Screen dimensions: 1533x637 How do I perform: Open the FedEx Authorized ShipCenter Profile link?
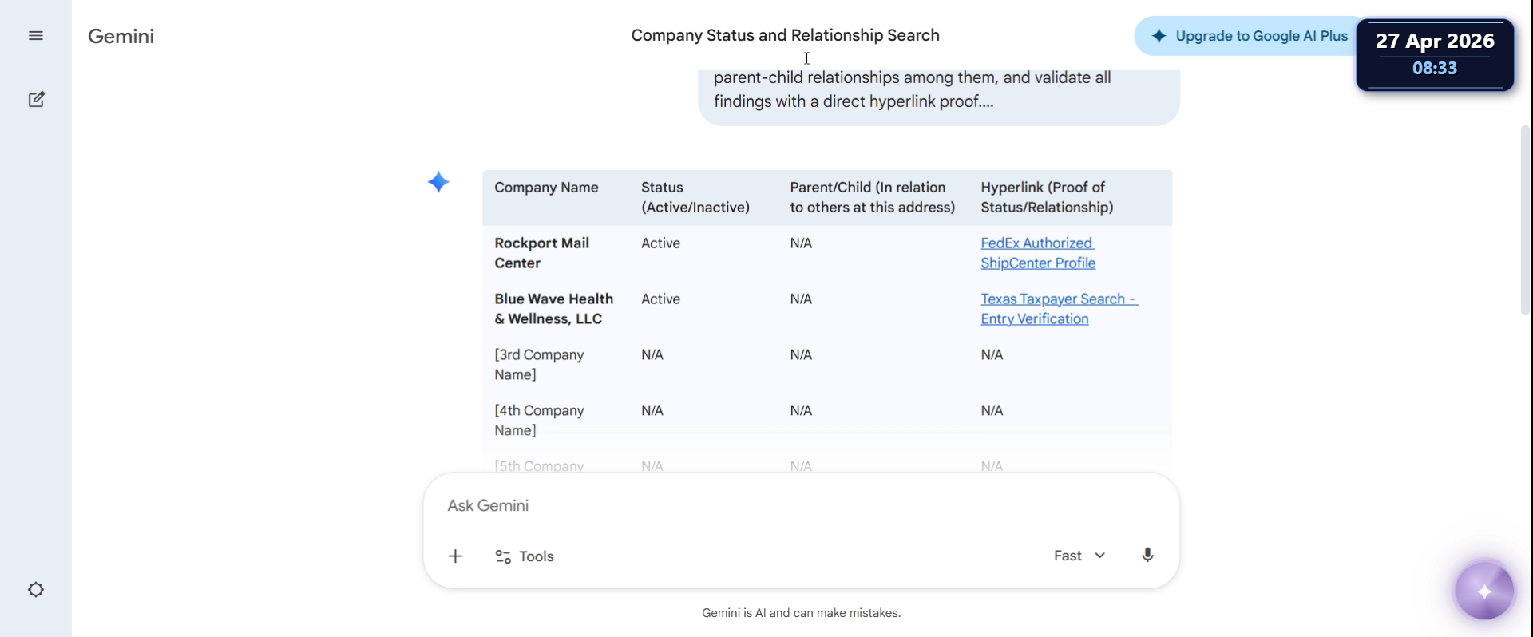(x=1038, y=253)
